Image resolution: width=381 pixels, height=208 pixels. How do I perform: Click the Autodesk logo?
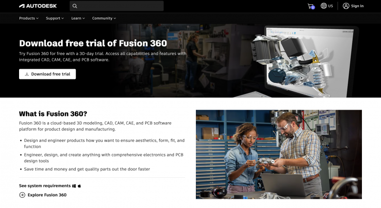coord(38,6)
